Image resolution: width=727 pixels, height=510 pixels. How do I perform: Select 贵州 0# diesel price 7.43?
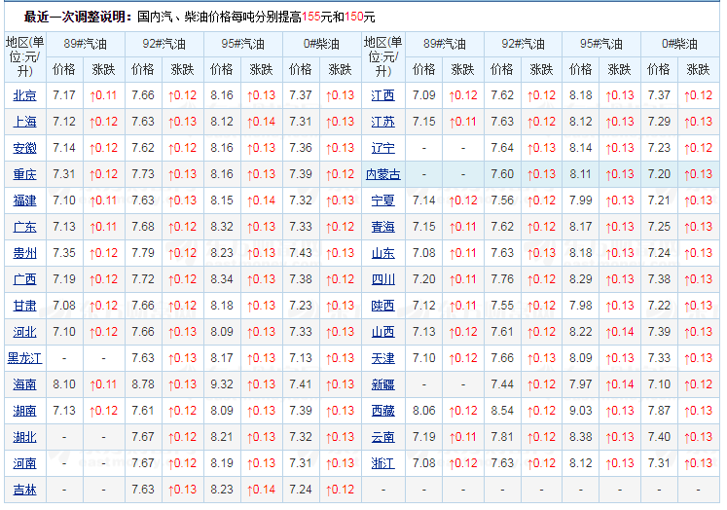pos(301,253)
